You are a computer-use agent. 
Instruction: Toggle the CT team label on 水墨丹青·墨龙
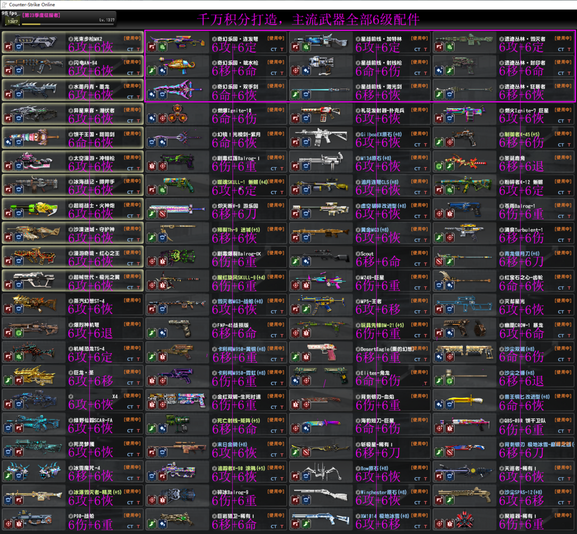(x=130, y=97)
